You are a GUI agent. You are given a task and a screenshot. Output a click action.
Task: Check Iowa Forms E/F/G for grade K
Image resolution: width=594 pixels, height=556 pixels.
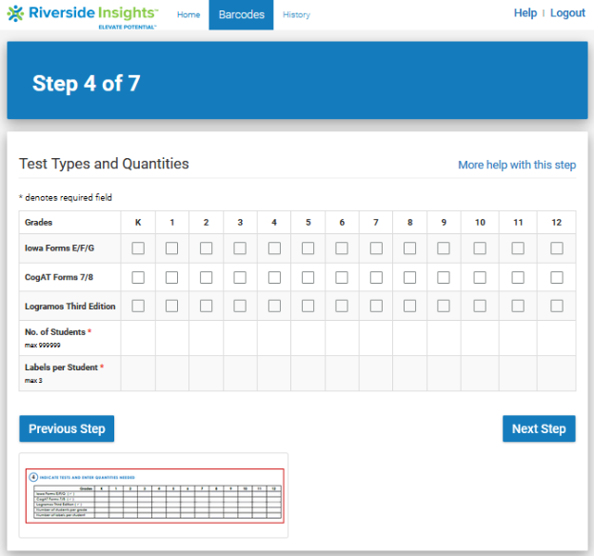click(138, 248)
